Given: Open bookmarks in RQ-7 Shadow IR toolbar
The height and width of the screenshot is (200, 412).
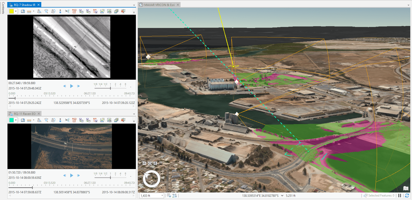Looking at the screenshot, I should [x=23, y=11].
